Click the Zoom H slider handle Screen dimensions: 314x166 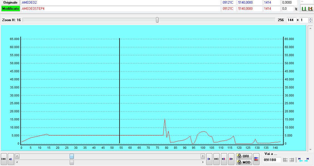click(x=157, y=20)
